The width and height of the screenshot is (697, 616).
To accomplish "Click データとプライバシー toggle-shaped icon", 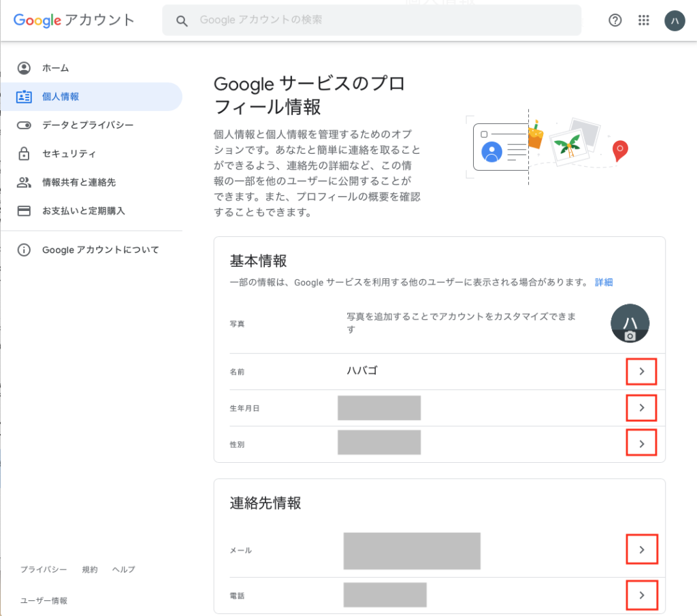I will [24, 125].
